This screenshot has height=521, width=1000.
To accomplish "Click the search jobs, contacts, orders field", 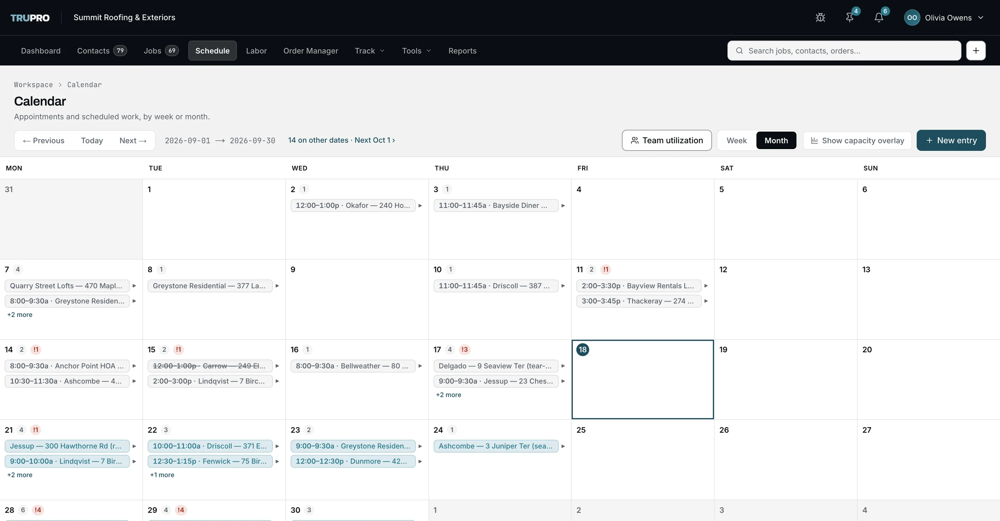I will pos(844,50).
